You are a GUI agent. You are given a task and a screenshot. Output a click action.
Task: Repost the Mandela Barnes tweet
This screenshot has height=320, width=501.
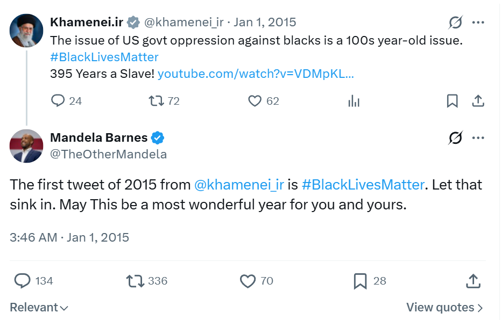(134, 281)
